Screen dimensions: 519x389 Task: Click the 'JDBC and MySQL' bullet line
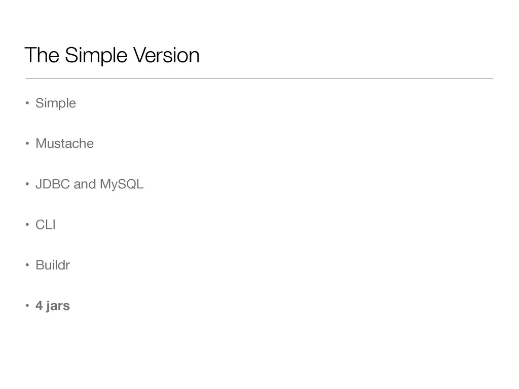pyautogui.click(x=89, y=184)
